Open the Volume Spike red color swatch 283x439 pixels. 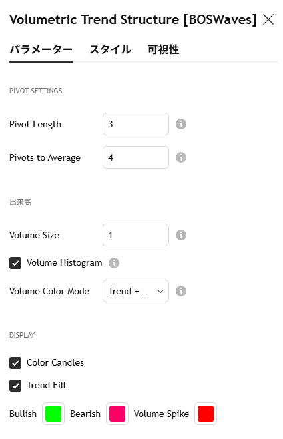point(206,414)
